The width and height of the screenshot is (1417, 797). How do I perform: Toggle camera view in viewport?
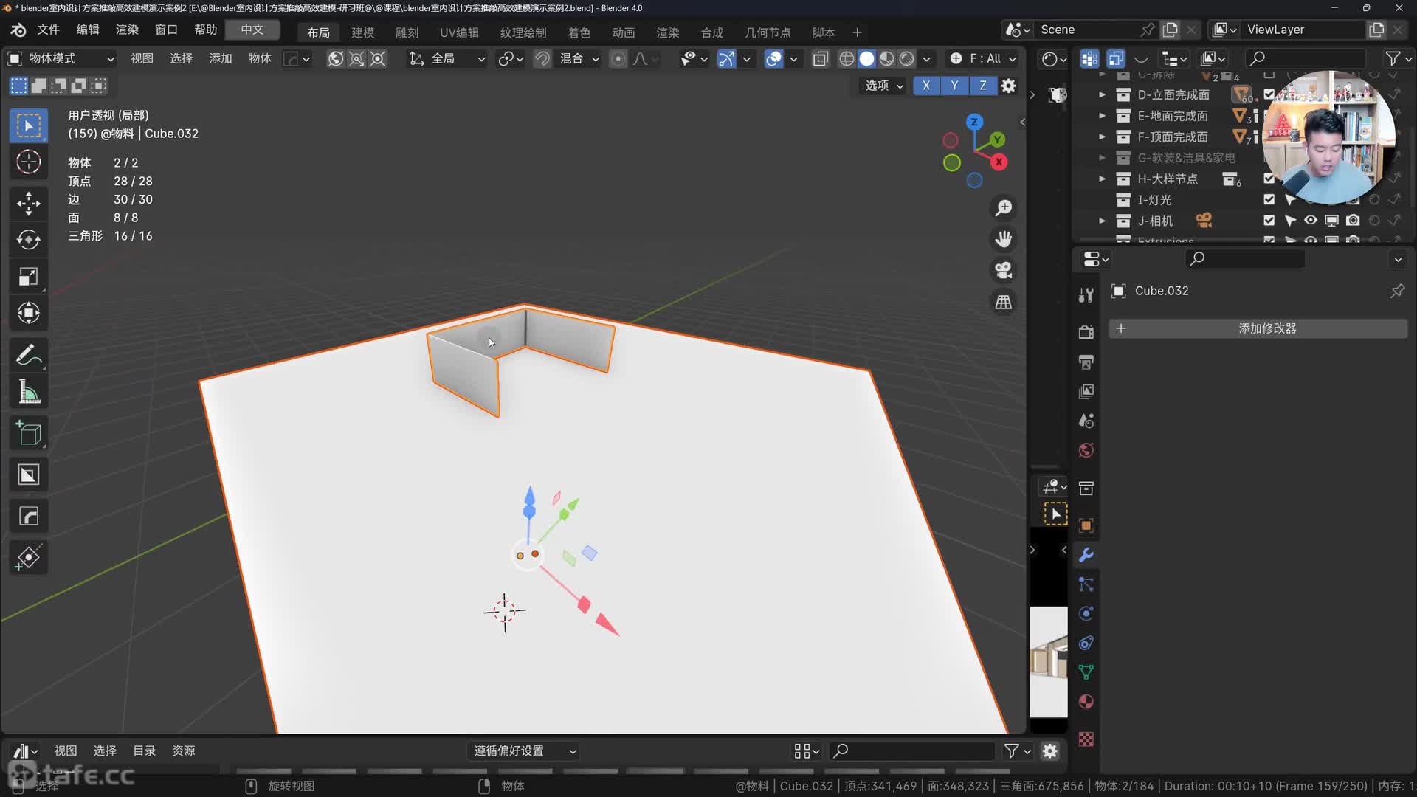click(1003, 271)
